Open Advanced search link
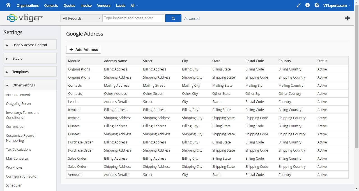The image size is (359, 191). point(192,18)
